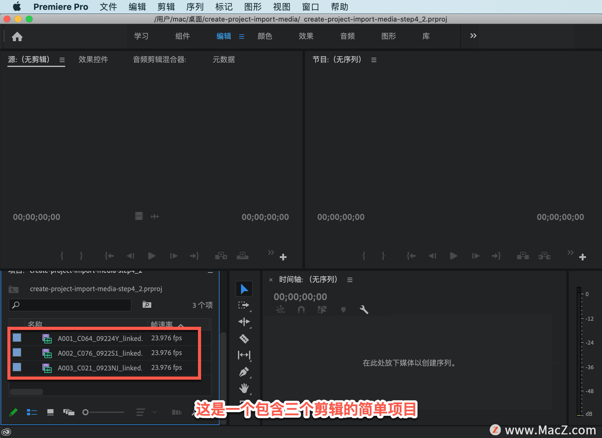Toggle snap magnet in timeline

coord(301,310)
